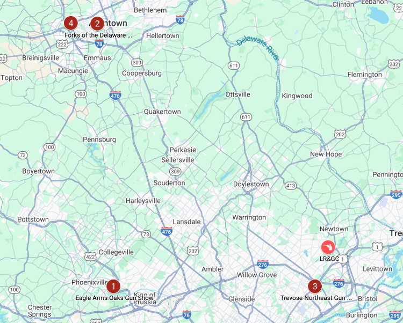Select the LR&GC gun range pin
Image resolution: width=403 pixels, height=323 pixels.
[x=328, y=247]
